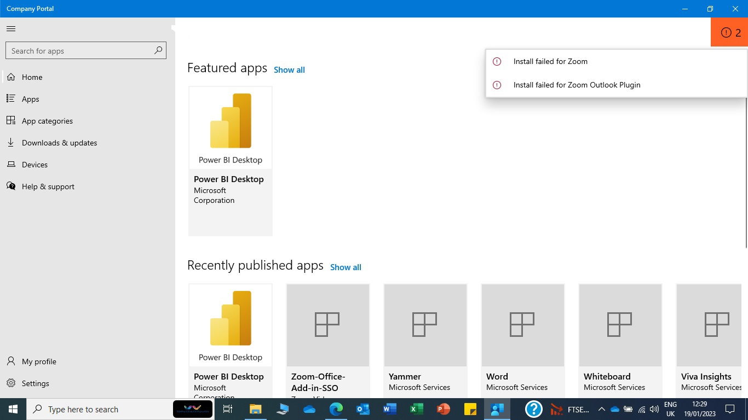Click Show all beside Featured apps
Image resolution: width=748 pixels, height=420 pixels.
(289, 70)
